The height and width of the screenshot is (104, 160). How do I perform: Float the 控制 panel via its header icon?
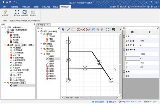[x=34, y=24]
